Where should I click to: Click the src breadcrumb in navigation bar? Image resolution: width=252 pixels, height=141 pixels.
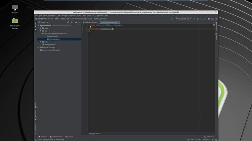(x=51, y=19)
